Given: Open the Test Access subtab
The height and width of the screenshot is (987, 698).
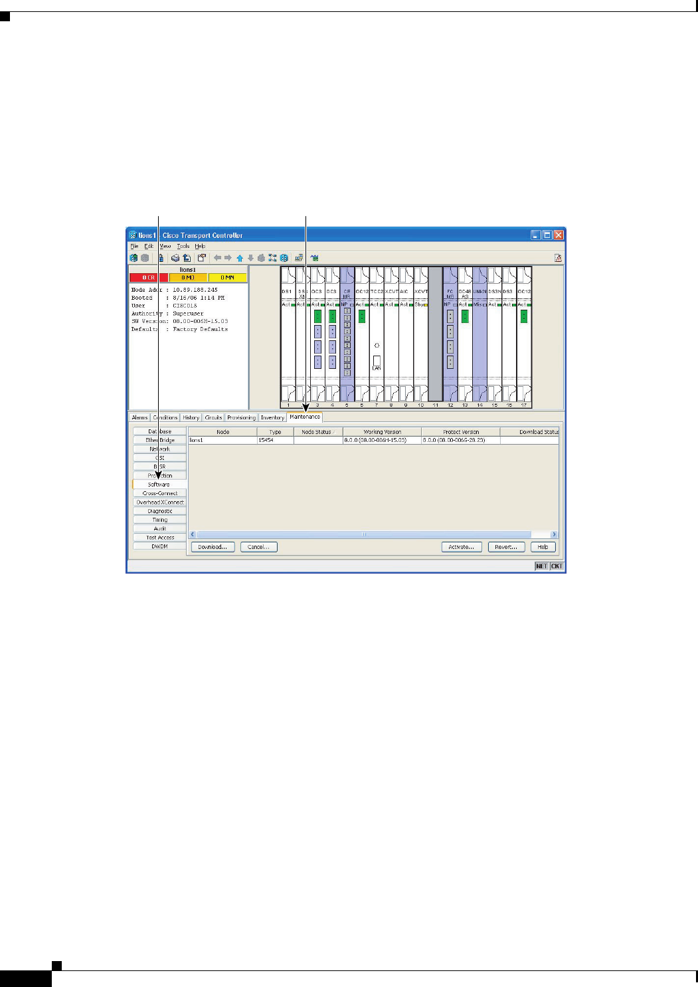Looking at the screenshot, I should pyautogui.click(x=159, y=537).
